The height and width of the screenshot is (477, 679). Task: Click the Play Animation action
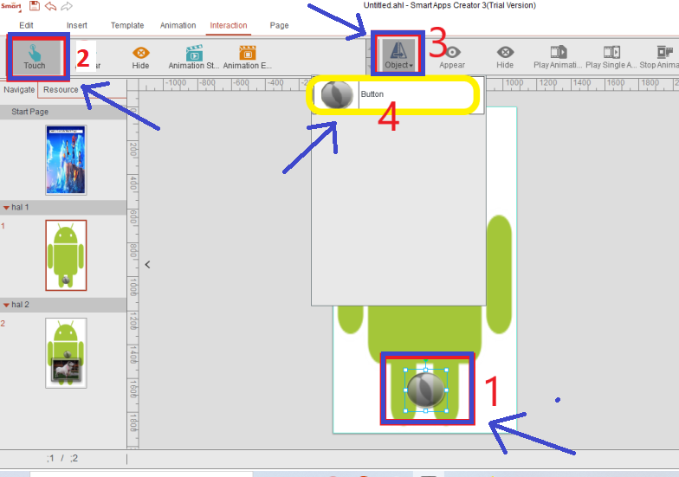[x=558, y=57]
